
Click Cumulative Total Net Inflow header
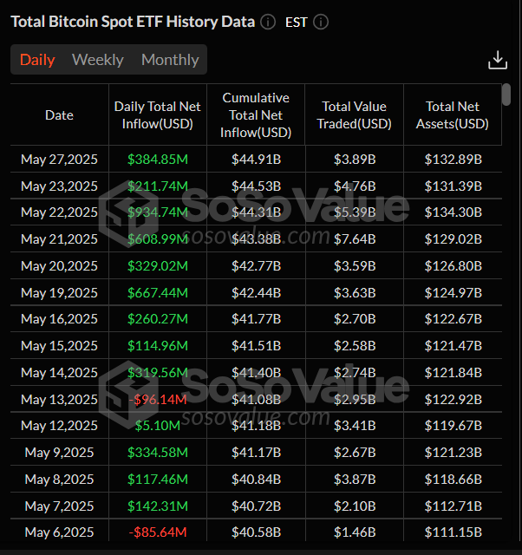tap(256, 115)
